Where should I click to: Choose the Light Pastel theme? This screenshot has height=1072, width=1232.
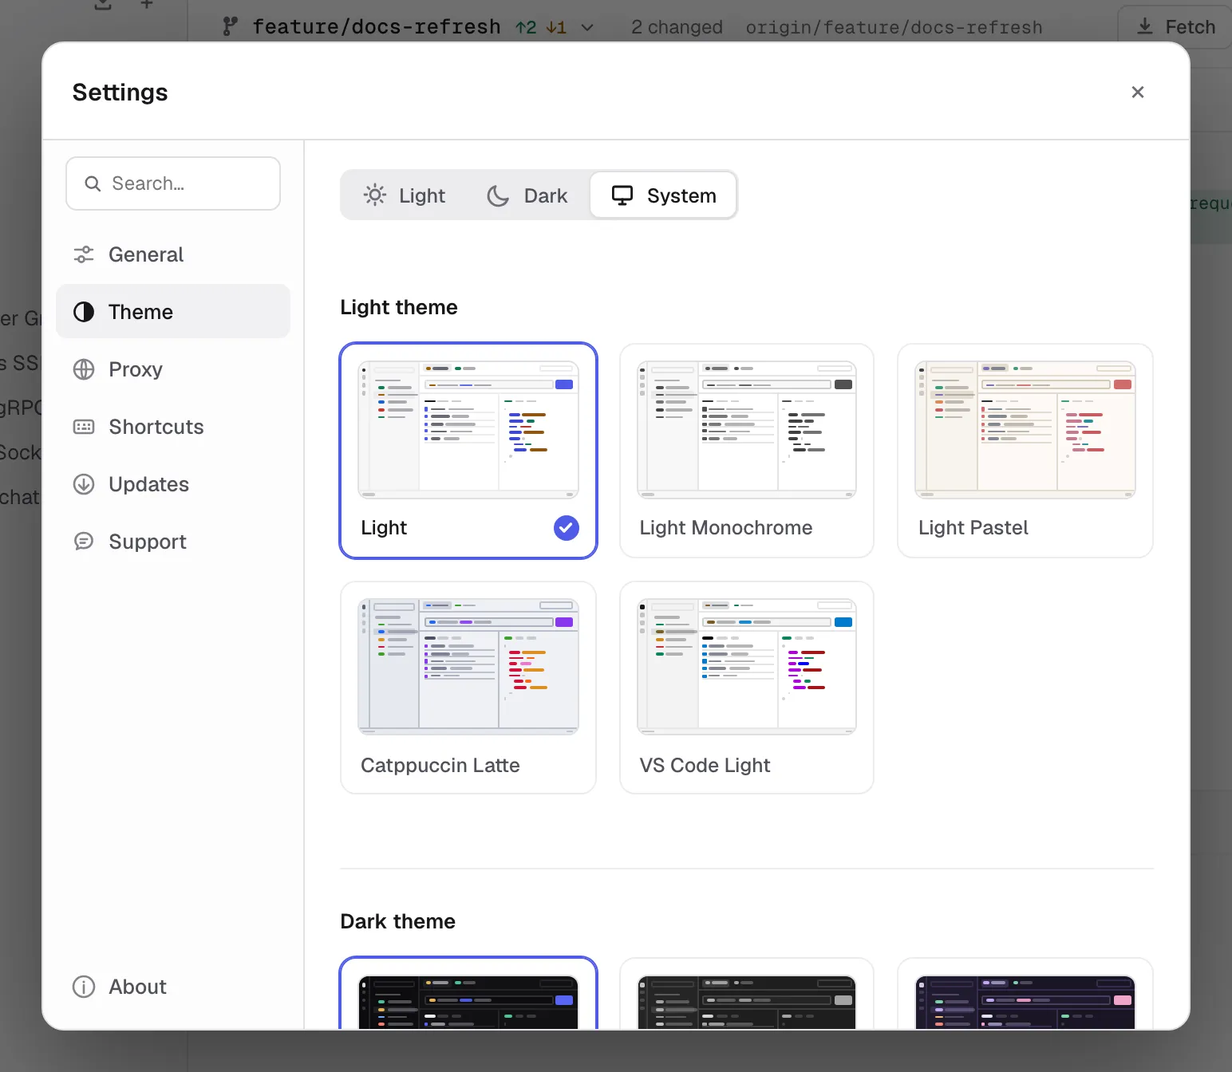pyautogui.click(x=1025, y=451)
